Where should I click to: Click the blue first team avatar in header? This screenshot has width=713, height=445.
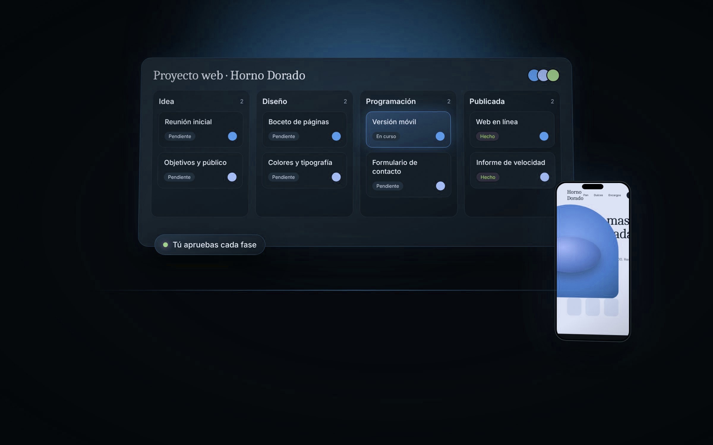click(x=533, y=75)
